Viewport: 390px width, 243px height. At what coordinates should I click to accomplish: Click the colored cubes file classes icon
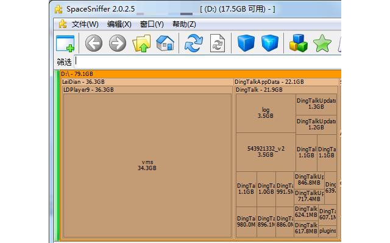298,43
